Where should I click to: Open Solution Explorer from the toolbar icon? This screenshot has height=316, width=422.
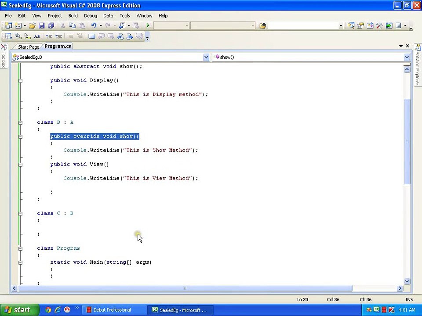point(351,25)
